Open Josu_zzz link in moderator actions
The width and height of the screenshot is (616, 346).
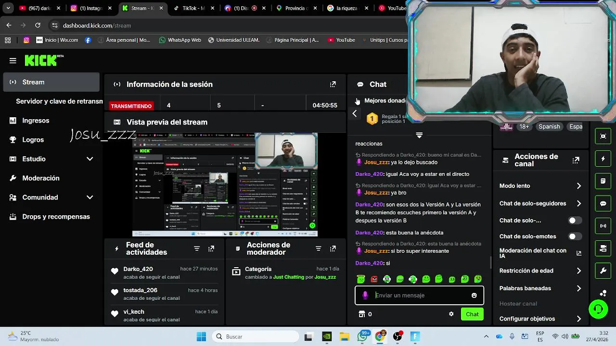(x=325, y=277)
